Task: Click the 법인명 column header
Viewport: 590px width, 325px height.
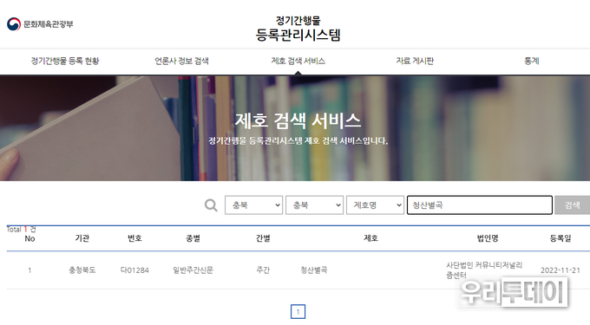Action: click(x=488, y=238)
